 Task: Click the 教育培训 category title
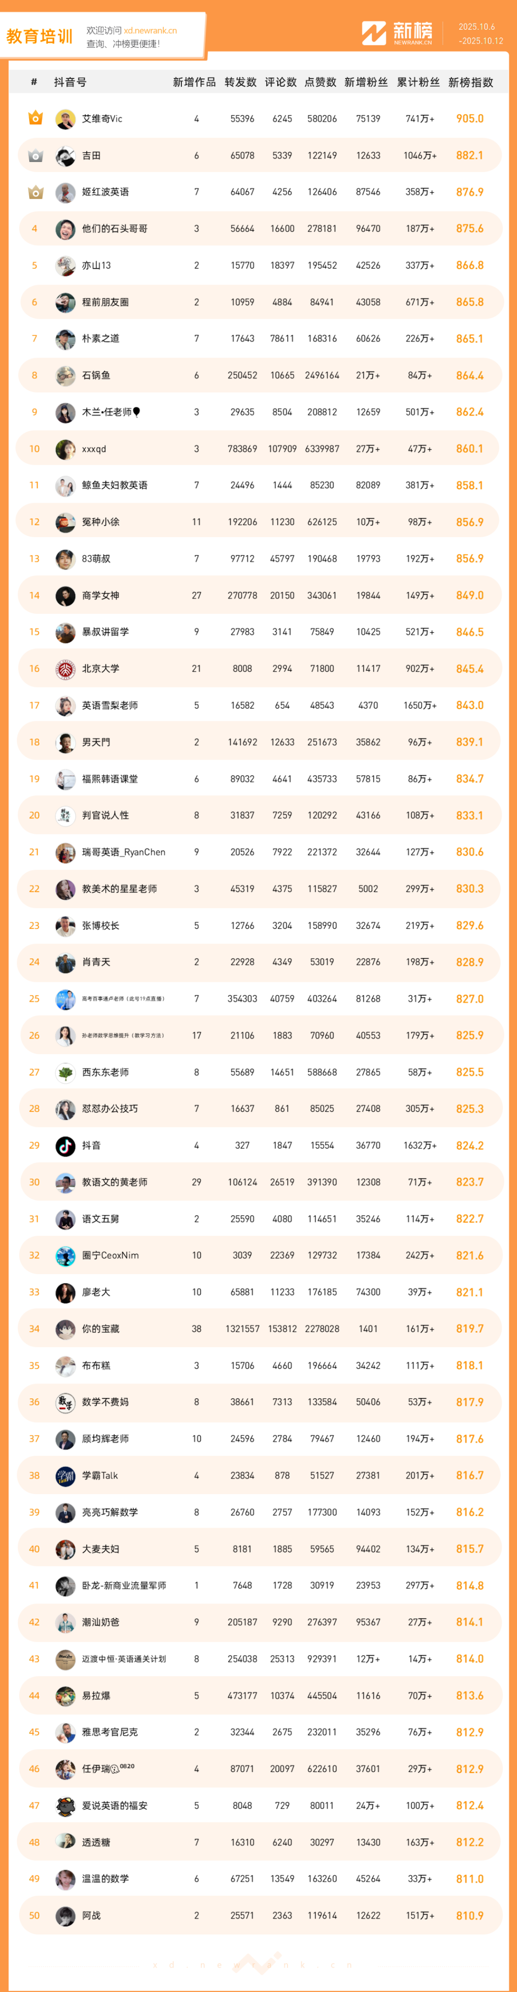tap(39, 36)
